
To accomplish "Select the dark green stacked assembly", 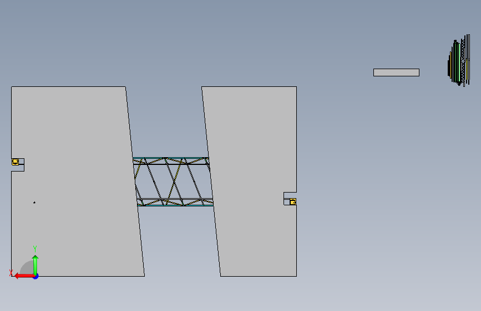I will 459,61.
